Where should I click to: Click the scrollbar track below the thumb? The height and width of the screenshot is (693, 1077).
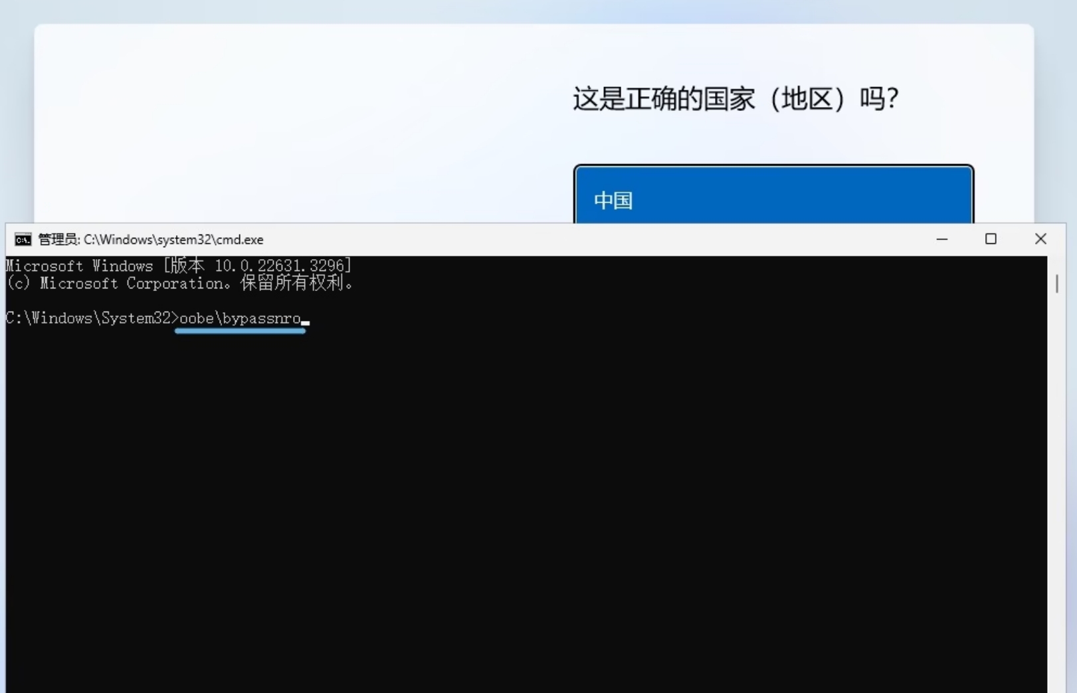tap(1056, 465)
